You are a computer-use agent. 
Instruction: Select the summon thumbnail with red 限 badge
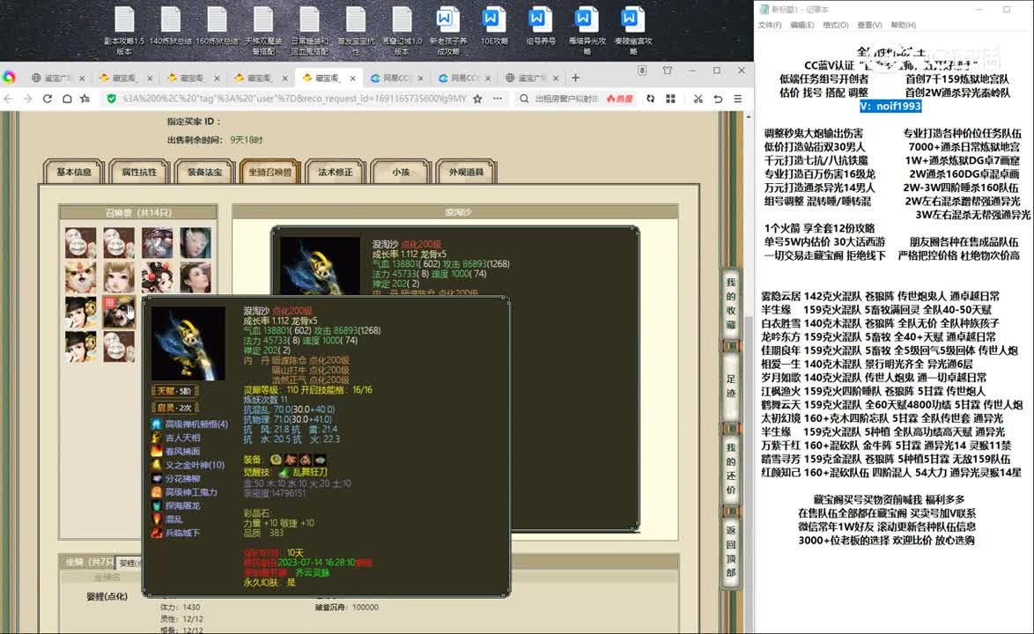[119, 313]
